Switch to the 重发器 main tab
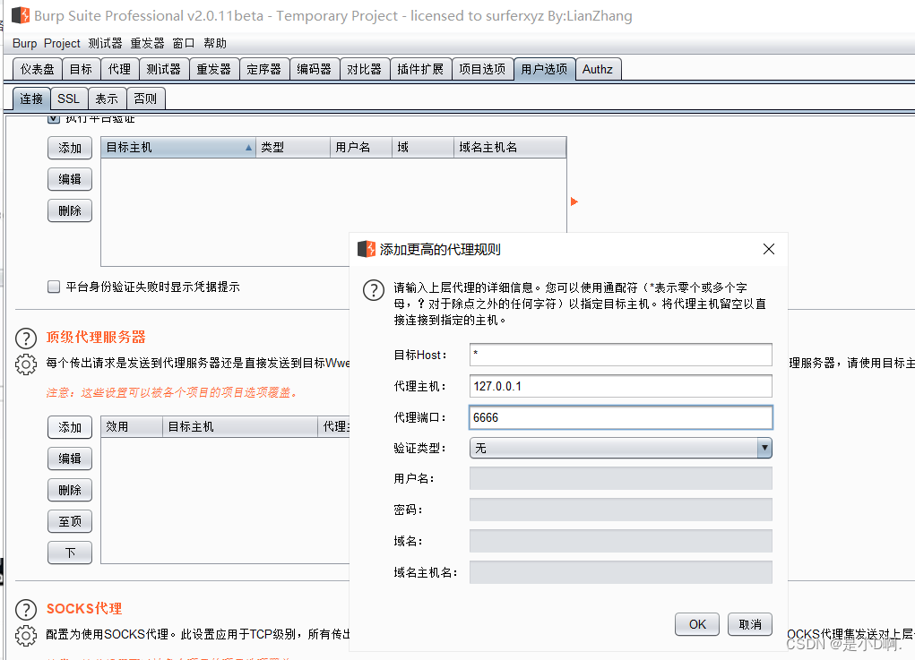 click(x=214, y=69)
